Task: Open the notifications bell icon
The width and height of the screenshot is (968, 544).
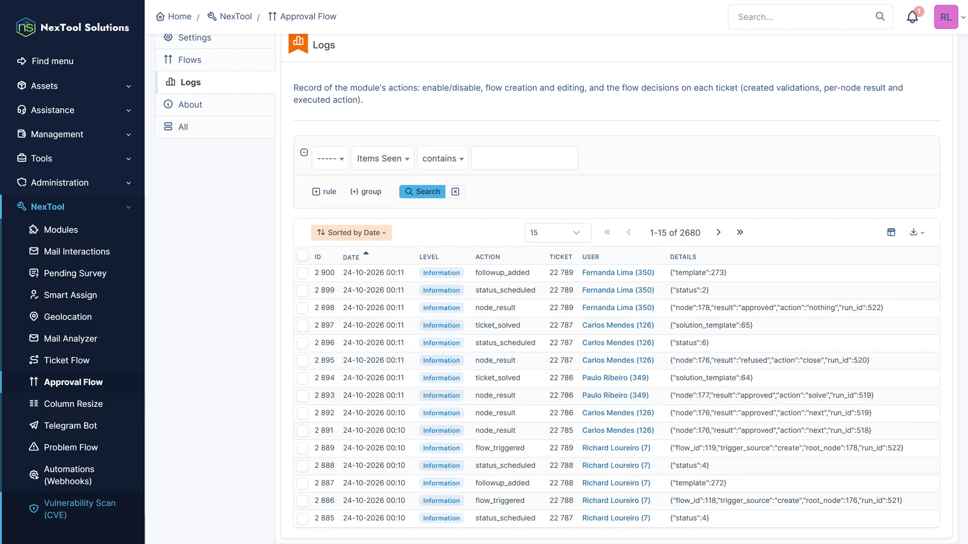Action: coord(912,17)
